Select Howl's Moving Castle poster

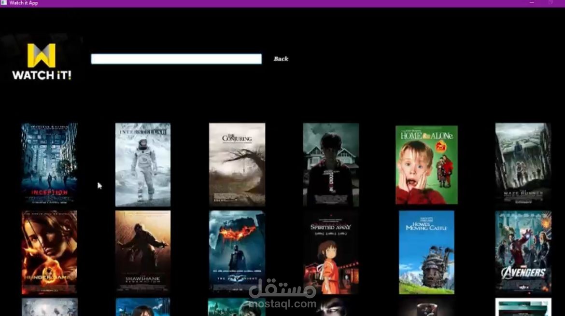pos(426,252)
